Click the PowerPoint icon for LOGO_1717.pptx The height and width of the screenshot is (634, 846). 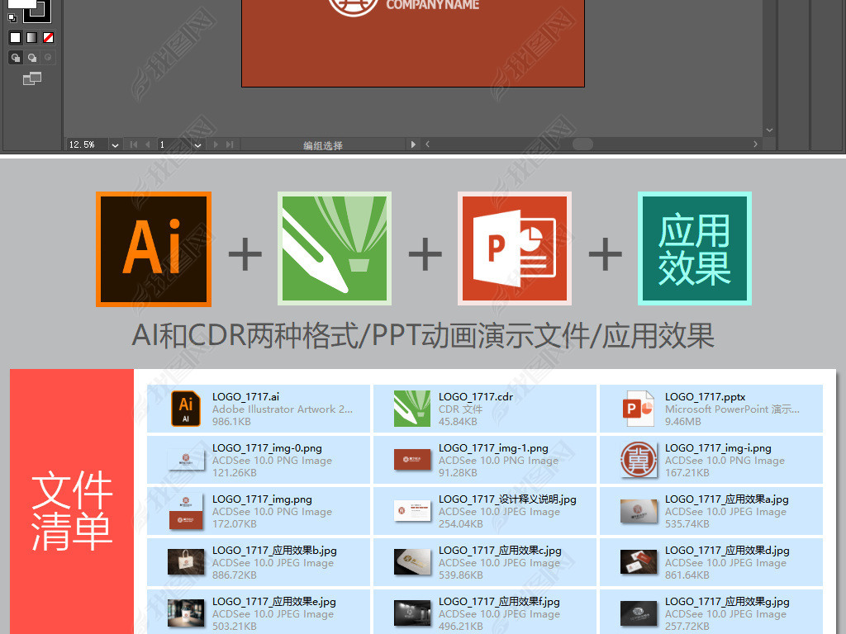[639, 409]
